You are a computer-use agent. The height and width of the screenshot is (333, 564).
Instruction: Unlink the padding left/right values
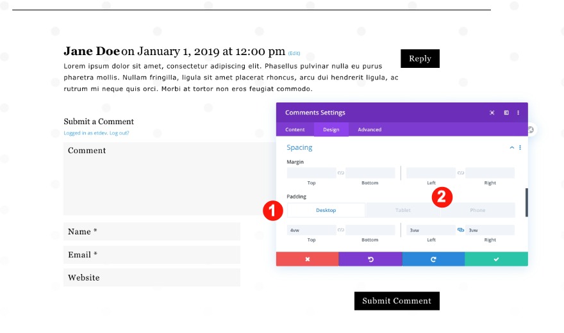460,230
